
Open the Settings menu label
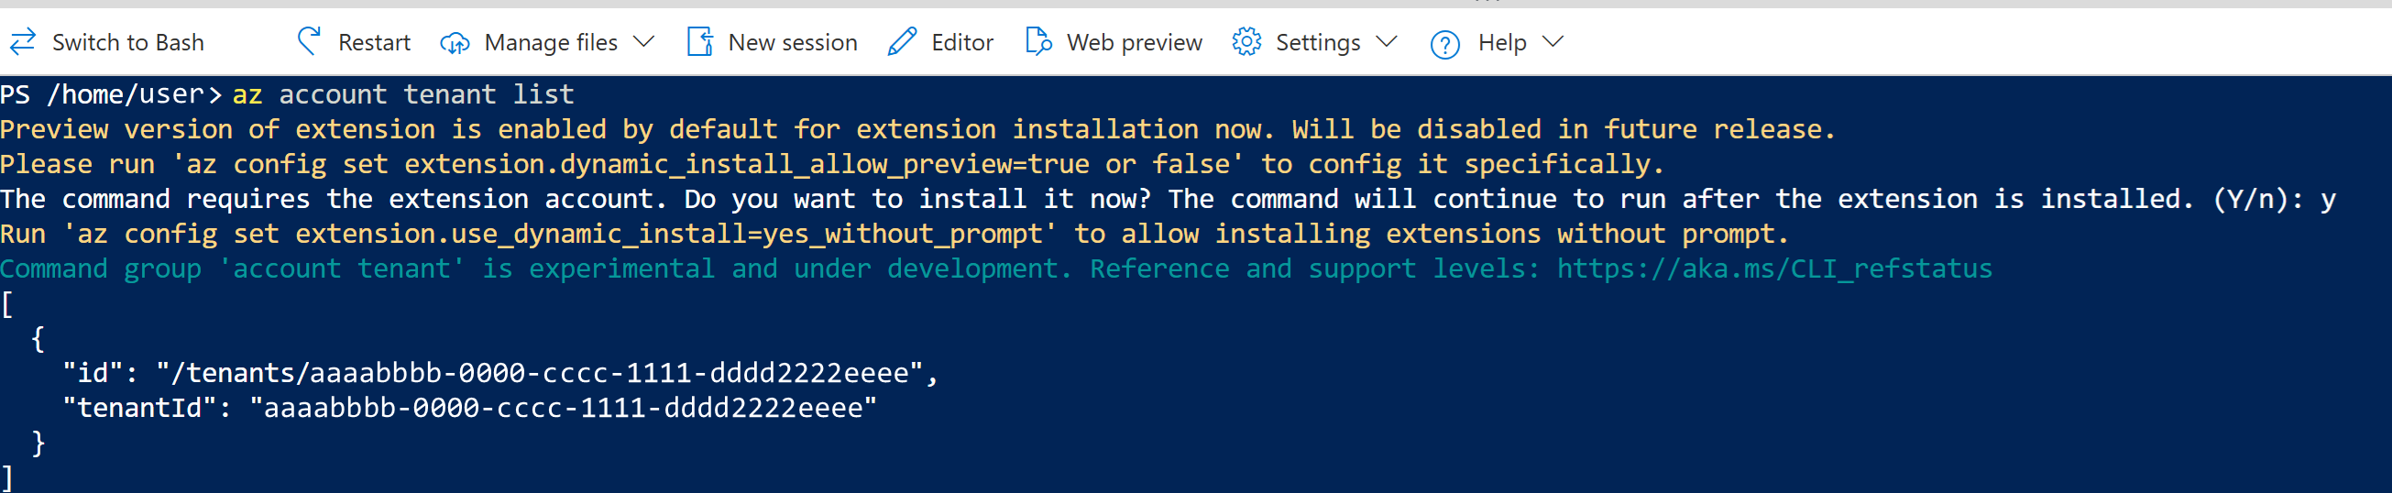(1318, 43)
